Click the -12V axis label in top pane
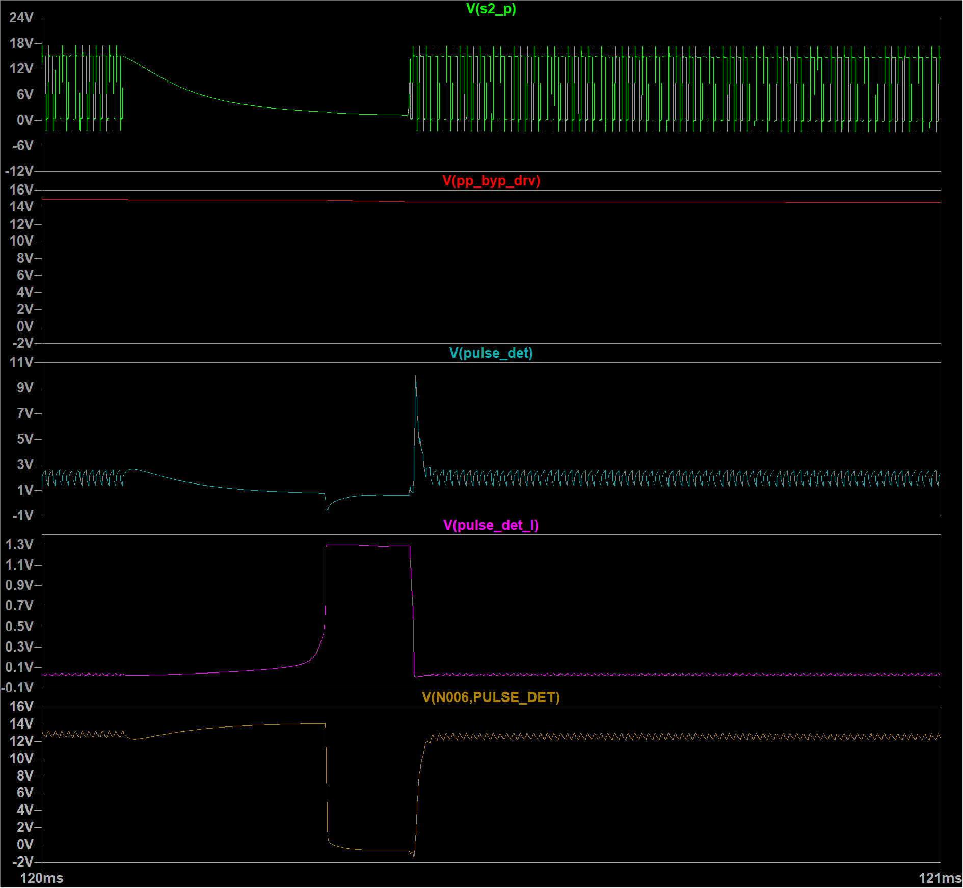 point(19,171)
